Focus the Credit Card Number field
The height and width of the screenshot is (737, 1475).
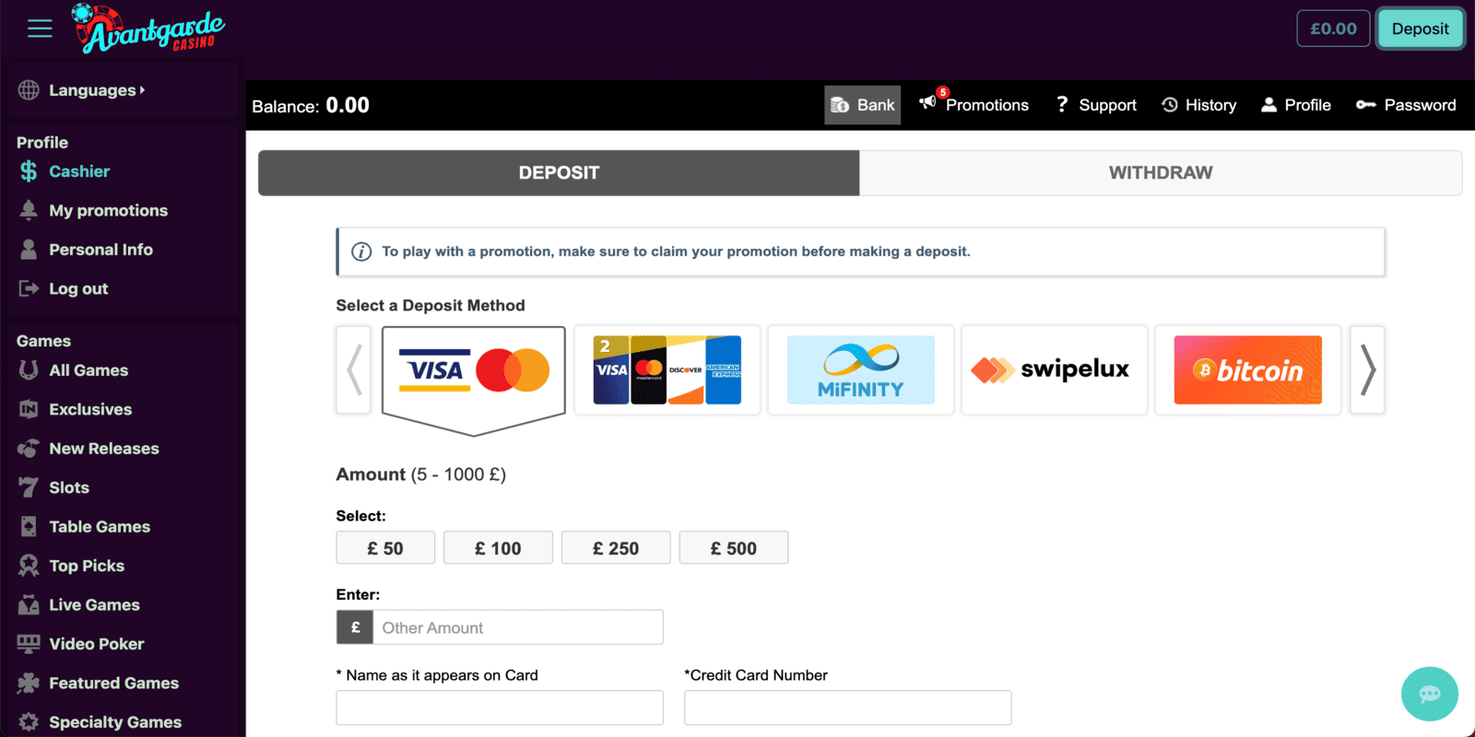(847, 708)
